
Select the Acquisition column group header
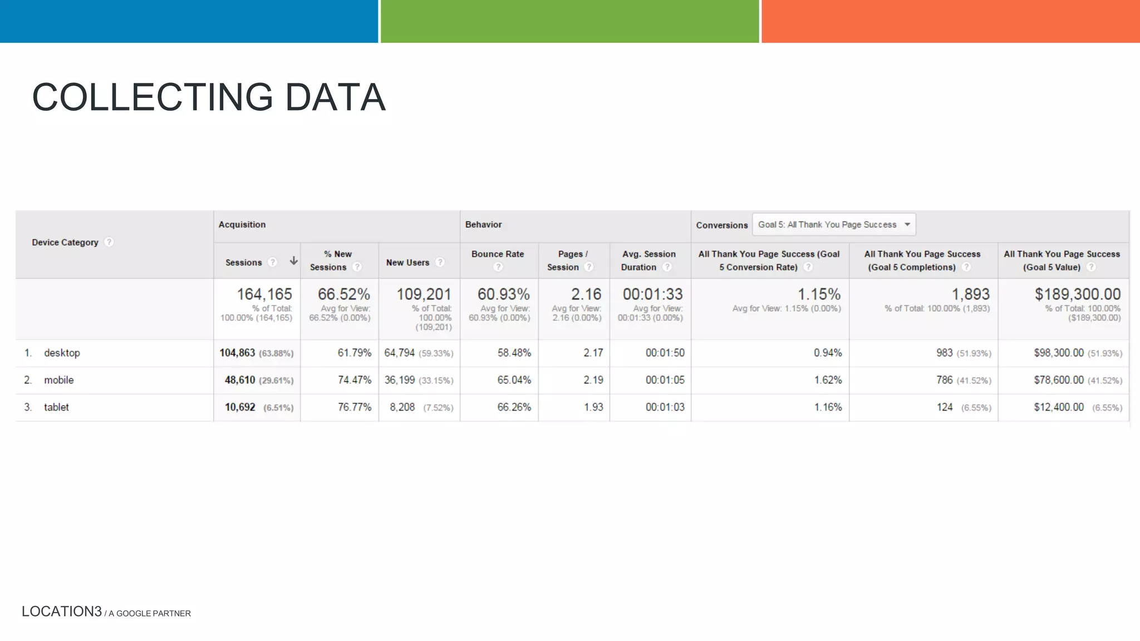242,225
